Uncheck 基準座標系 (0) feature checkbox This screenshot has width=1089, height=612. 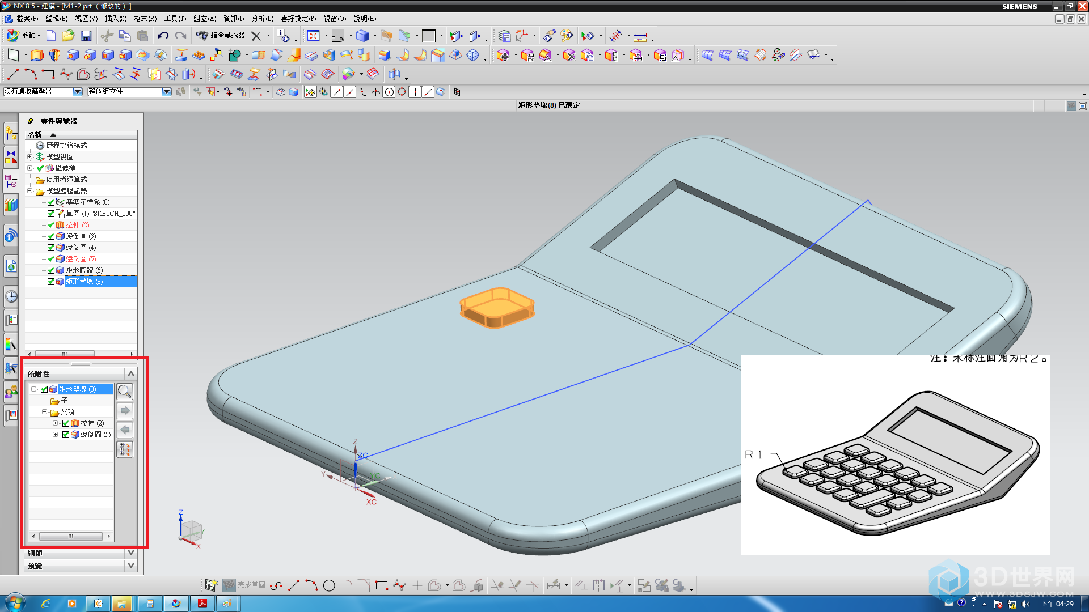pyautogui.click(x=51, y=202)
